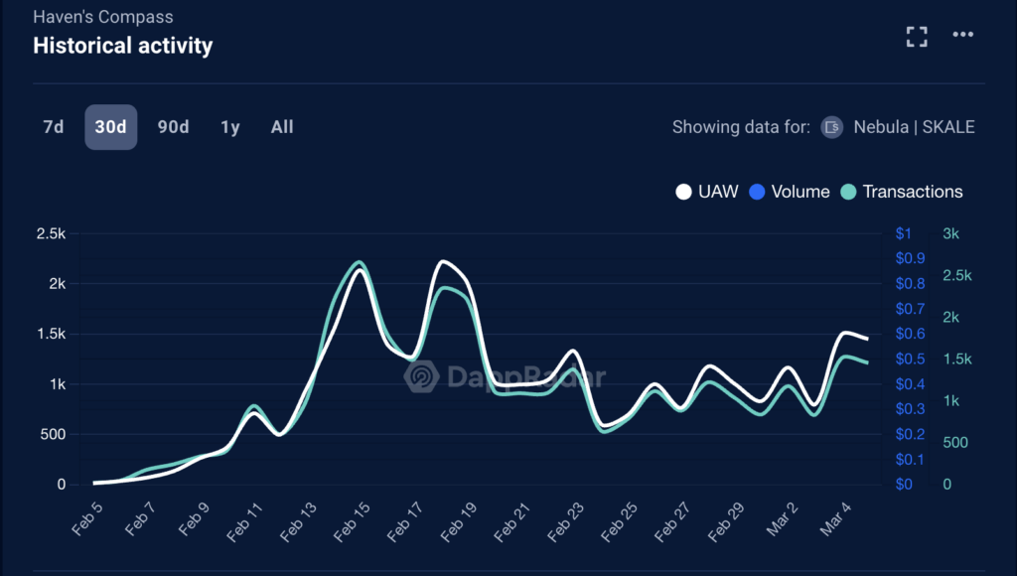This screenshot has width=1017, height=576.
Task: Select the 7d time range tab
Action: [54, 127]
